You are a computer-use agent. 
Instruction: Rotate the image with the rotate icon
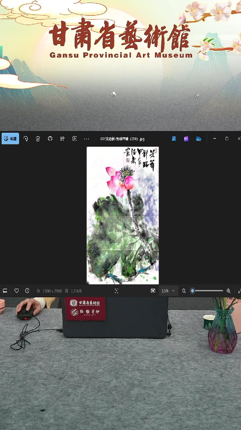(26, 139)
